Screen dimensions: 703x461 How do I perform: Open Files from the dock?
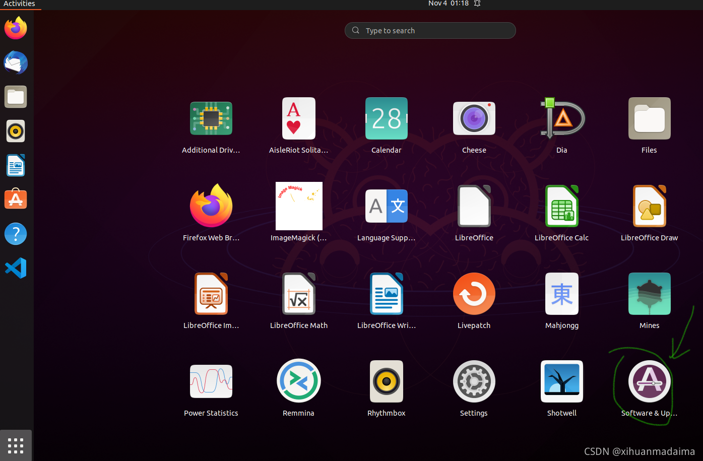[x=16, y=97]
